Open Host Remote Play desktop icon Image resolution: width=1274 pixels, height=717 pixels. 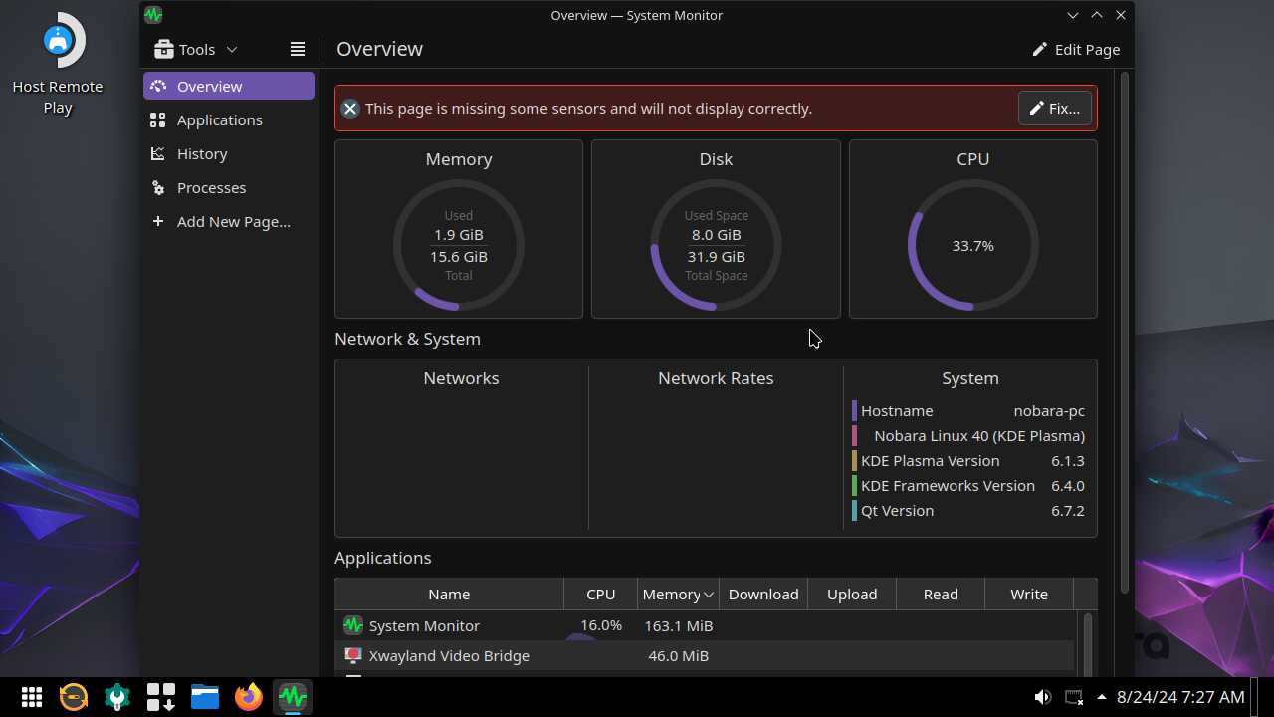[58, 42]
